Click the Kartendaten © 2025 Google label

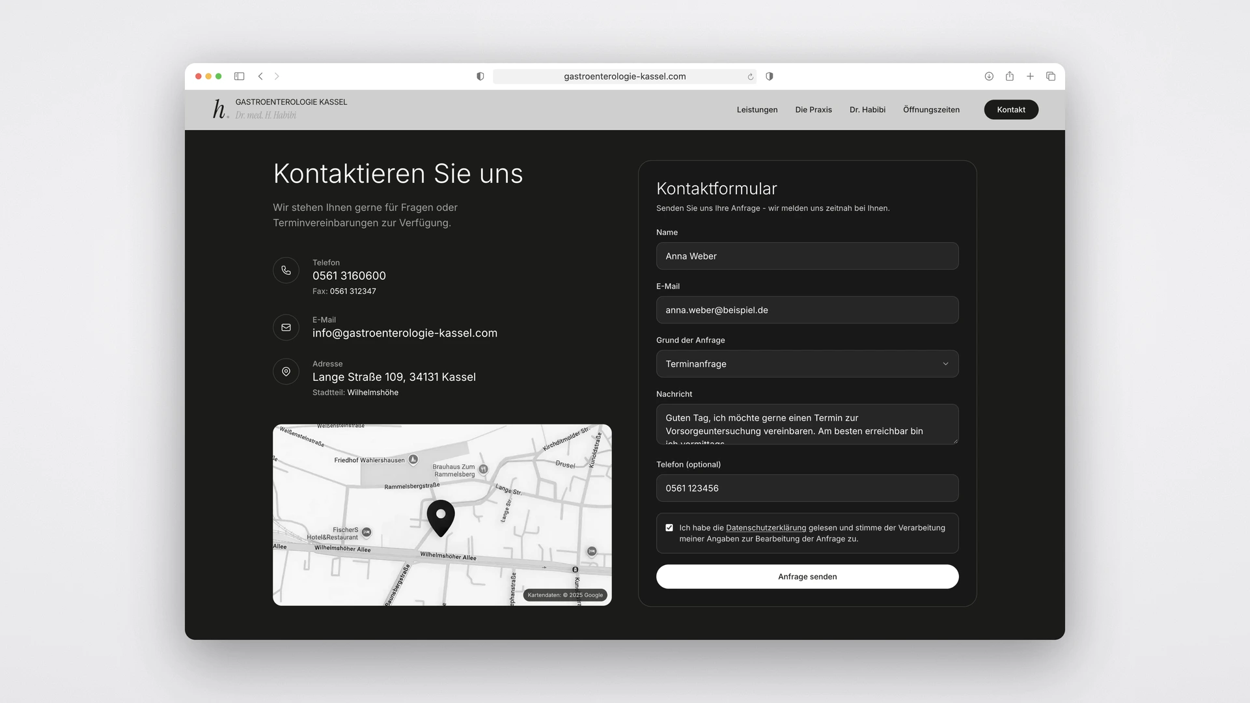coord(565,595)
